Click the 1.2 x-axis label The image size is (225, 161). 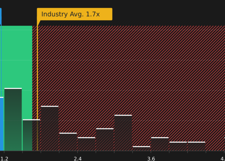(4, 159)
